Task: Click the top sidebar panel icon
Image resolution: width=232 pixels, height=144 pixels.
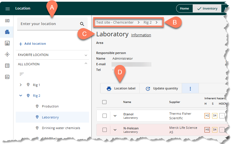Action: pyautogui.click(x=7, y=21)
